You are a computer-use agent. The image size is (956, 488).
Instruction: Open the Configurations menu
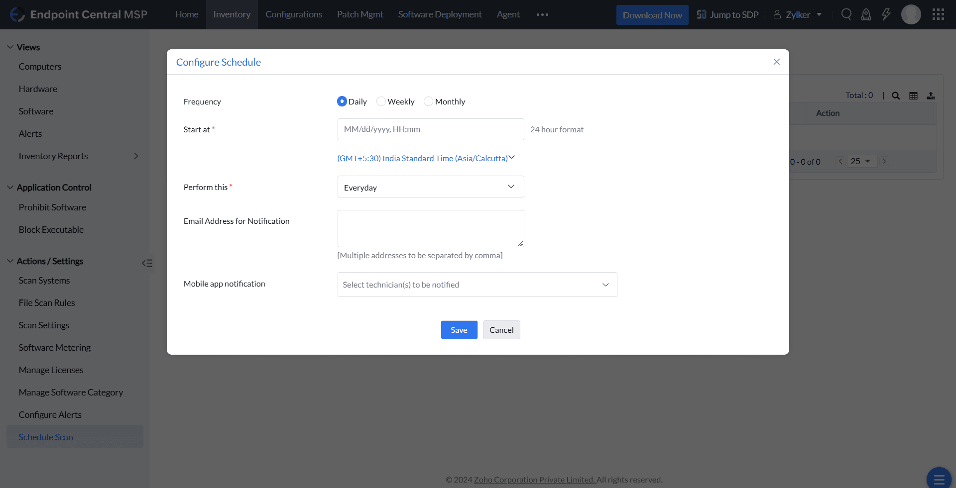(x=294, y=14)
